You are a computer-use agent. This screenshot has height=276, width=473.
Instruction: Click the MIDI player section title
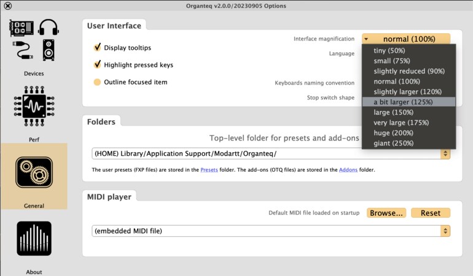pos(109,197)
